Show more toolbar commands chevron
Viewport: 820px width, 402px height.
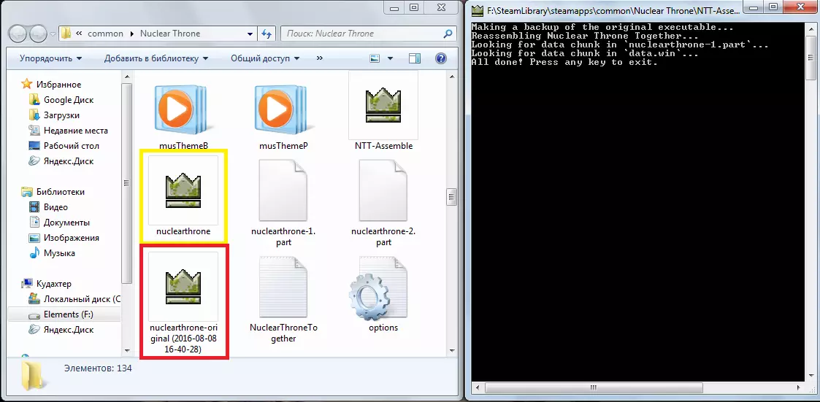coord(320,58)
